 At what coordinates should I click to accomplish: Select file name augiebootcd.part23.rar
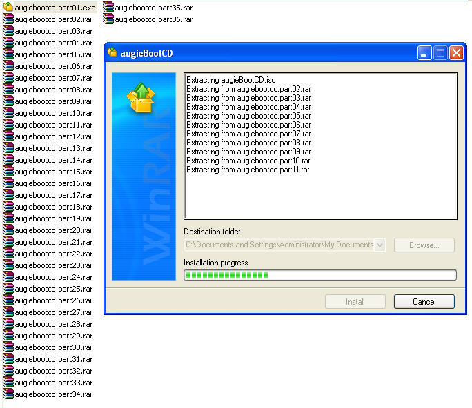tap(54, 265)
